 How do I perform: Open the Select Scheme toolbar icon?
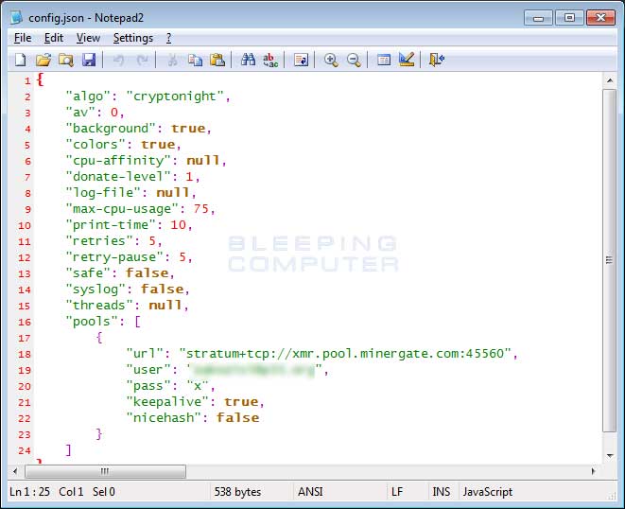click(x=384, y=60)
